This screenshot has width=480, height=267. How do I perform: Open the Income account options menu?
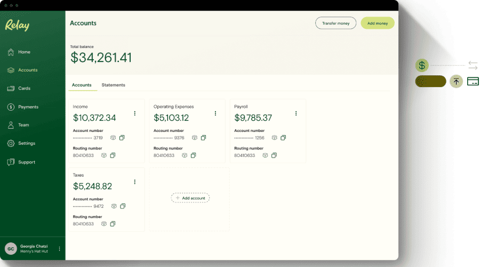(135, 113)
